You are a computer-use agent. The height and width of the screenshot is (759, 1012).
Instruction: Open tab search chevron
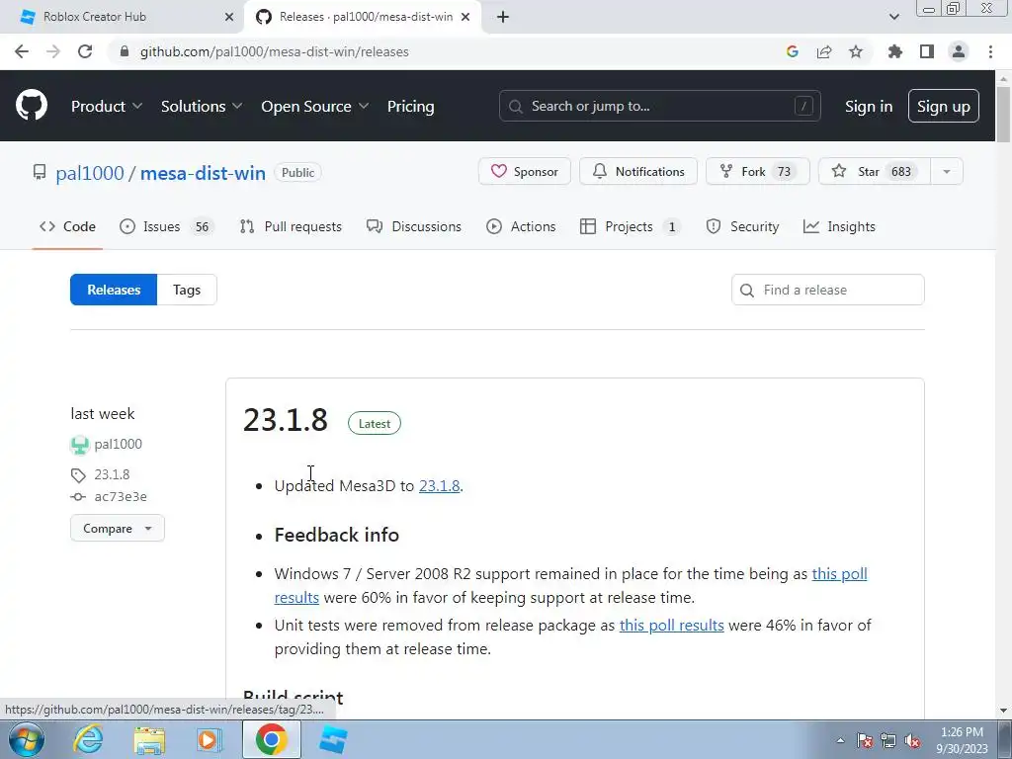click(893, 17)
